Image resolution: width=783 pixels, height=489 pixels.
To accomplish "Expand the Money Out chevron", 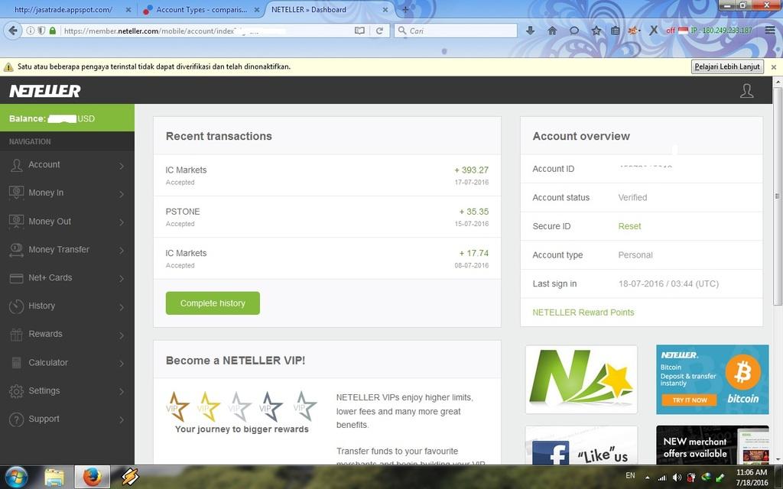I will click(122, 222).
